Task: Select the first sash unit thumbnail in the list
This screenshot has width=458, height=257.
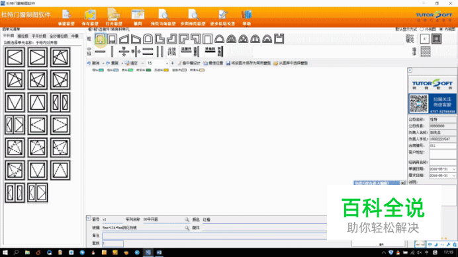Action: click(15, 57)
